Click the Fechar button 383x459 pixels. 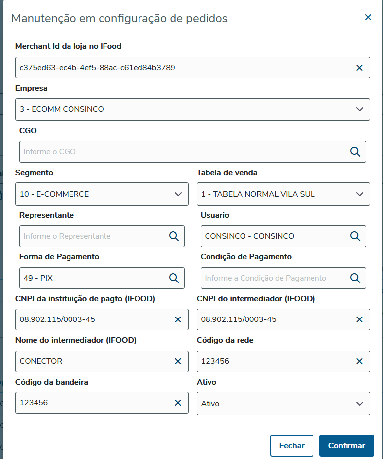click(x=292, y=446)
